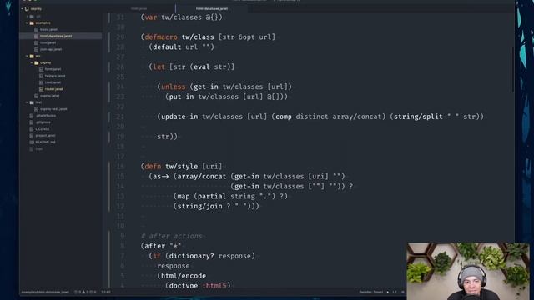The height and width of the screenshot is (300, 534).
Task: Click "put-in" in the code
Action: click(x=182, y=97)
